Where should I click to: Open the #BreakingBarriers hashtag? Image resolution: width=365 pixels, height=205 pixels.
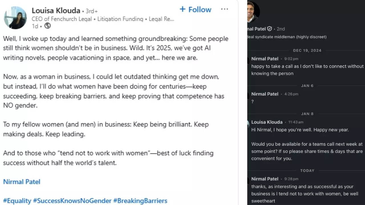[140, 200]
